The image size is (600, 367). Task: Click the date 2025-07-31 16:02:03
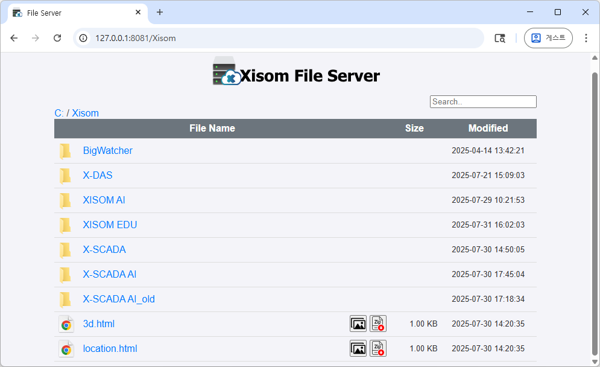[488, 225]
